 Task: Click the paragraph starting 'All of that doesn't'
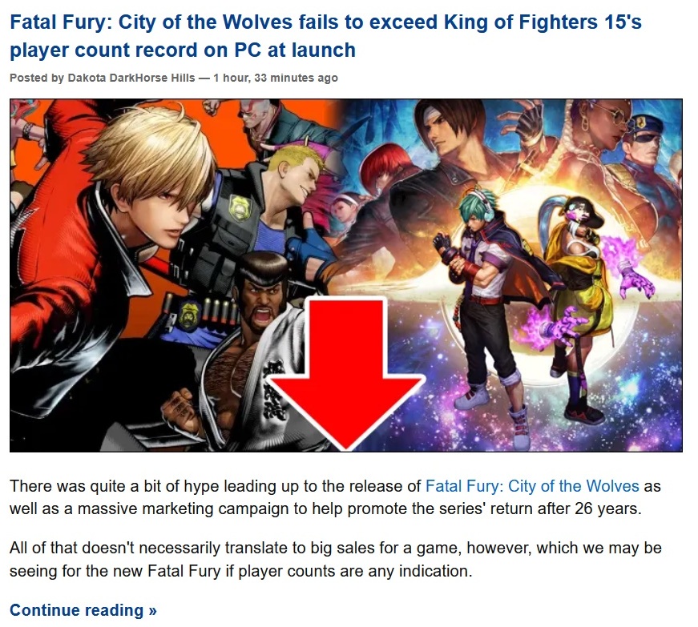[336, 560]
